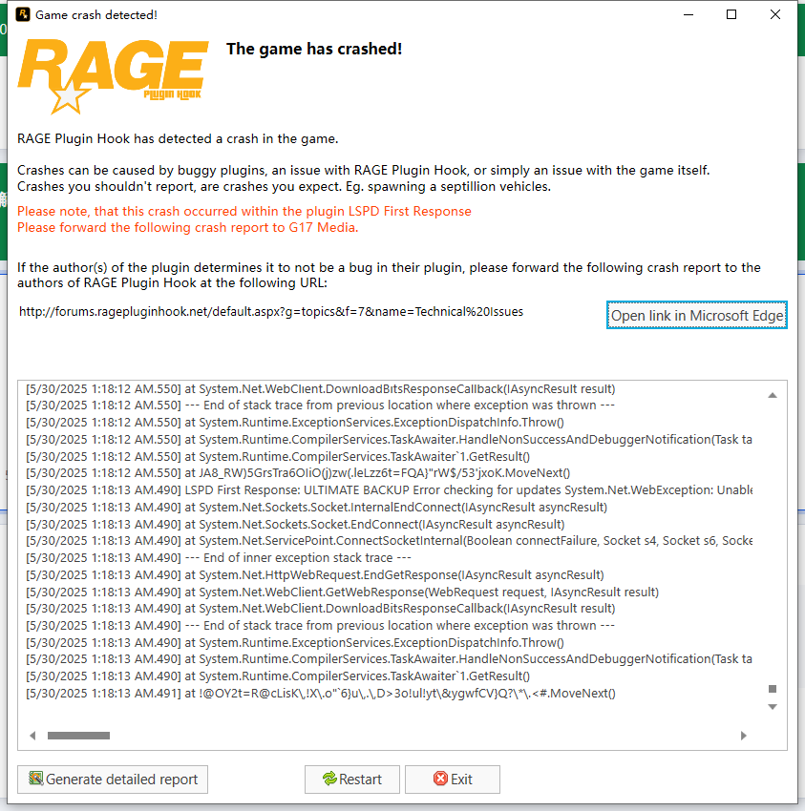The width and height of the screenshot is (805, 811).
Task: Click the Socket.InternalEndConnect log line
Action: [x=316, y=507]
